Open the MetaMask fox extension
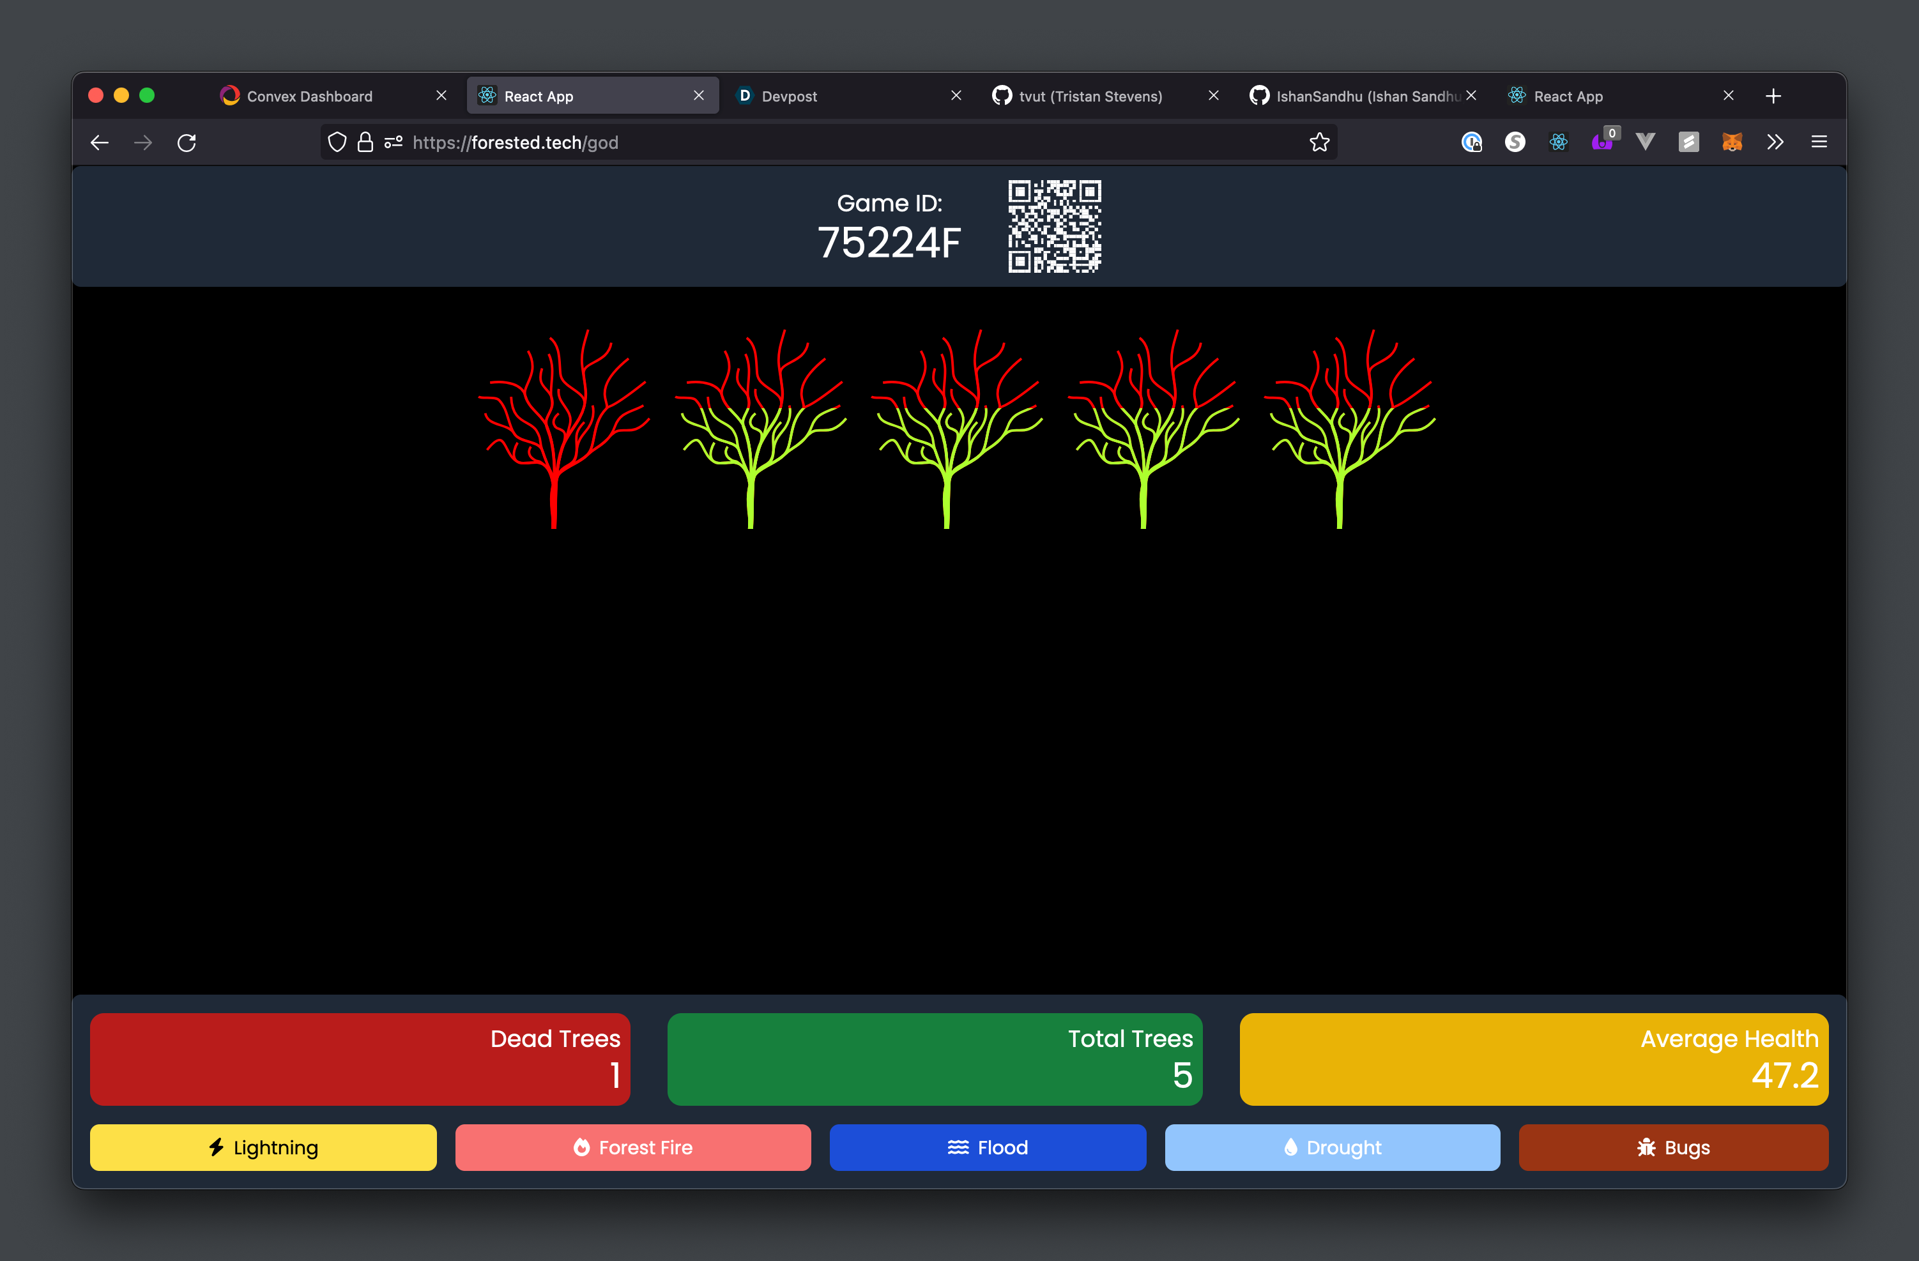Screen dimensions: 1919x1261 [x=1731, y=142]
